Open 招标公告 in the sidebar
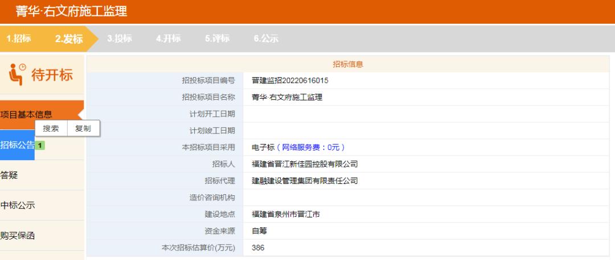Viewport: 615px width, 260px height. (x=17, y=145)
